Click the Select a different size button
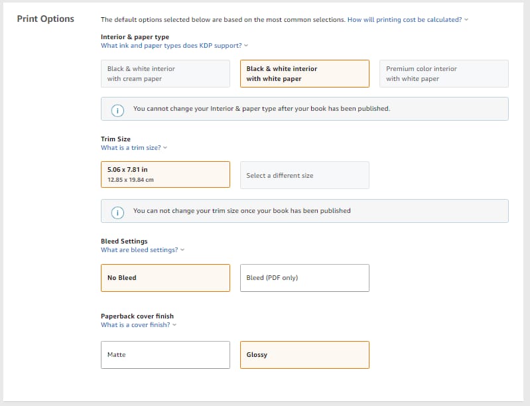The height and width of the screenshot is (406, 530). click(304, 176)
